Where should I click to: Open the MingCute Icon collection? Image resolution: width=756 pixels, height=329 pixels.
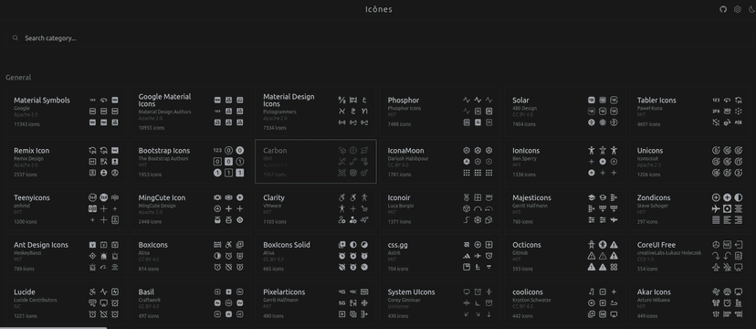[x=191, y=209]
